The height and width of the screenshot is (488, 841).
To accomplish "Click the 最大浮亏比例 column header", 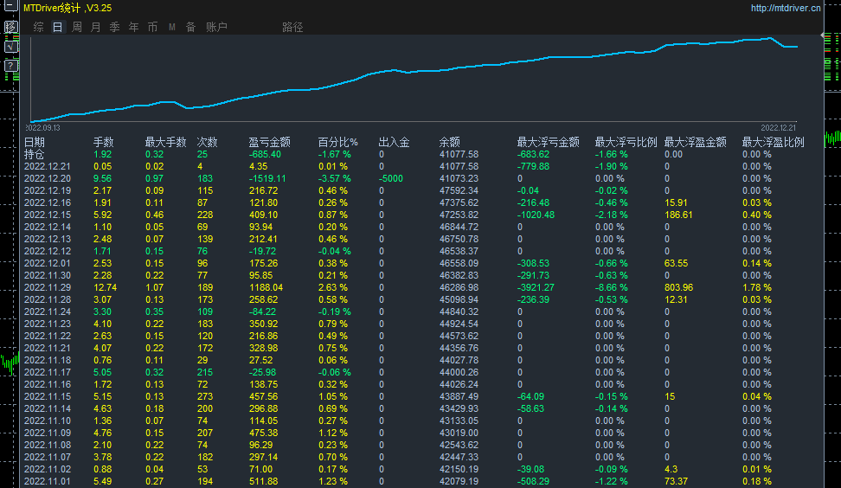I will pyautogui.click(x=626, y=142).
